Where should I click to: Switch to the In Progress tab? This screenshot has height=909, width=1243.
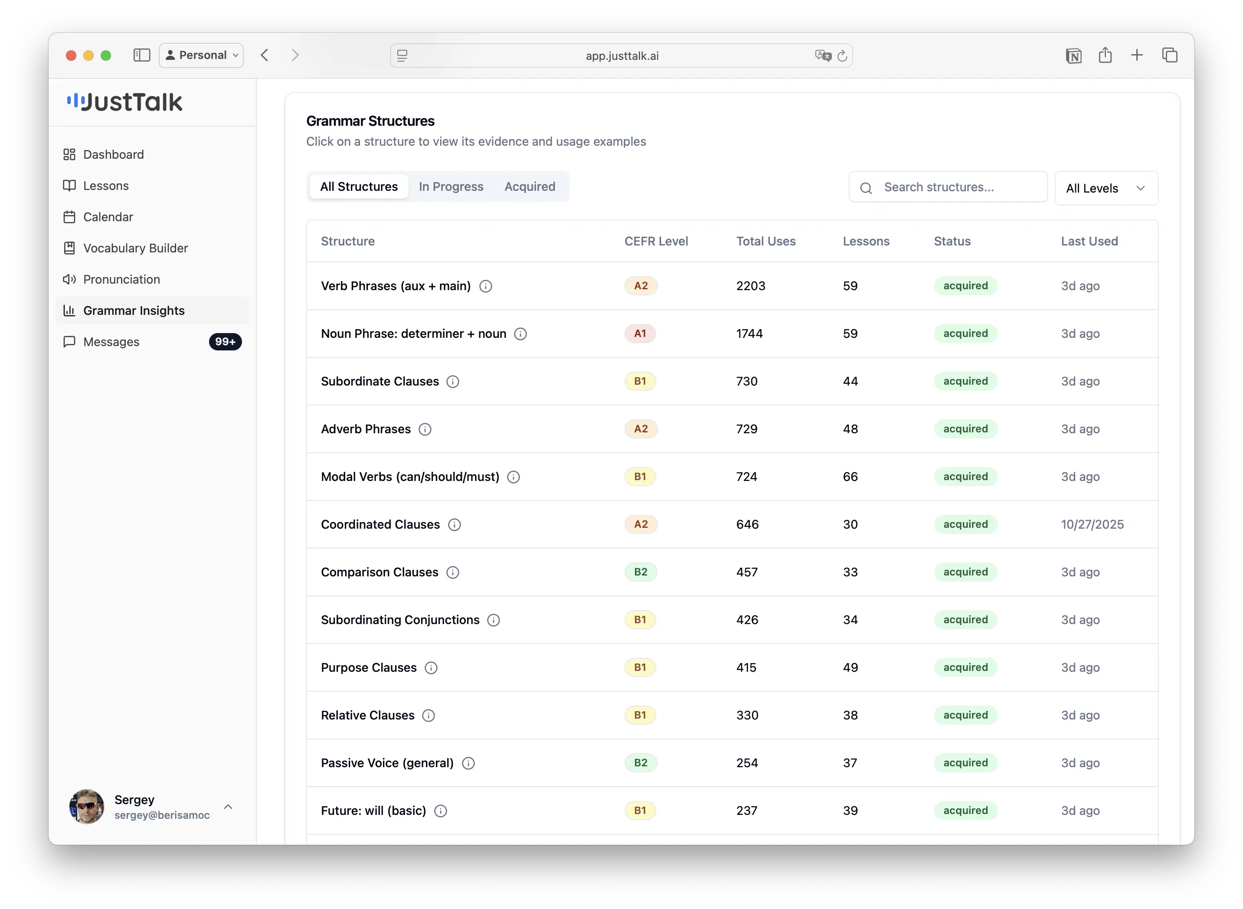[x=451, y=186]
